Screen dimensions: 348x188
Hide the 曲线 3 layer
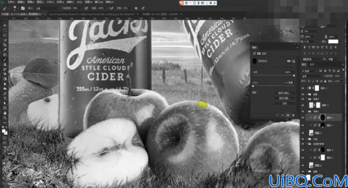[x=303, y=157]
